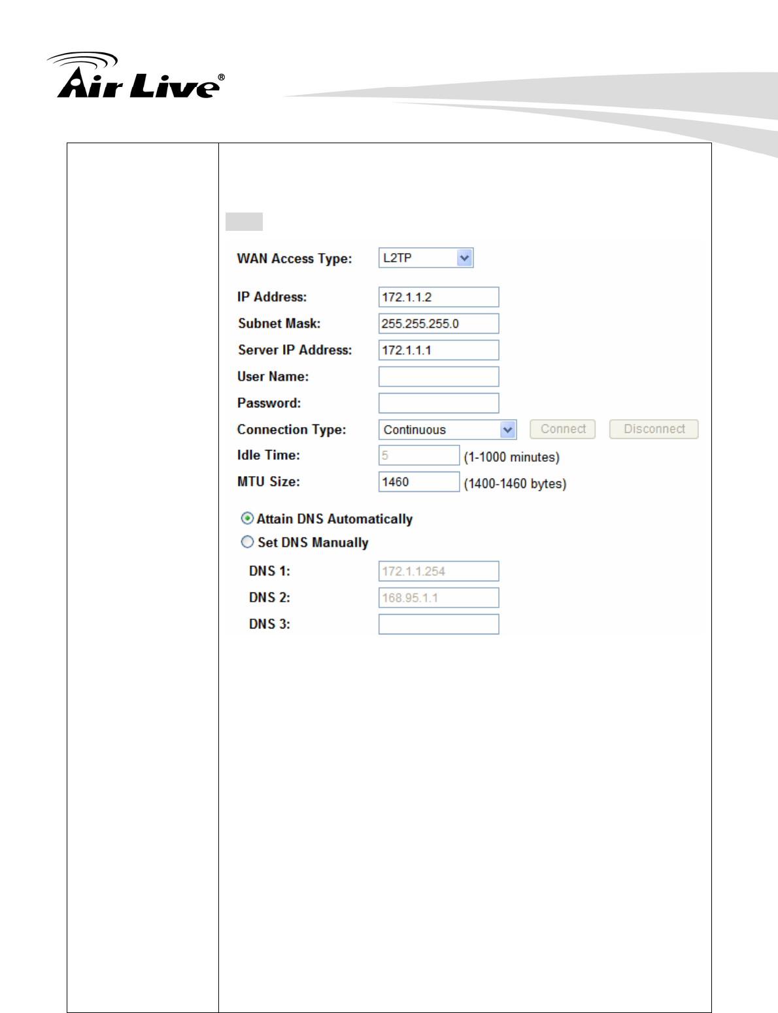
Task: Click the MTU Size field
Action: 419,482
